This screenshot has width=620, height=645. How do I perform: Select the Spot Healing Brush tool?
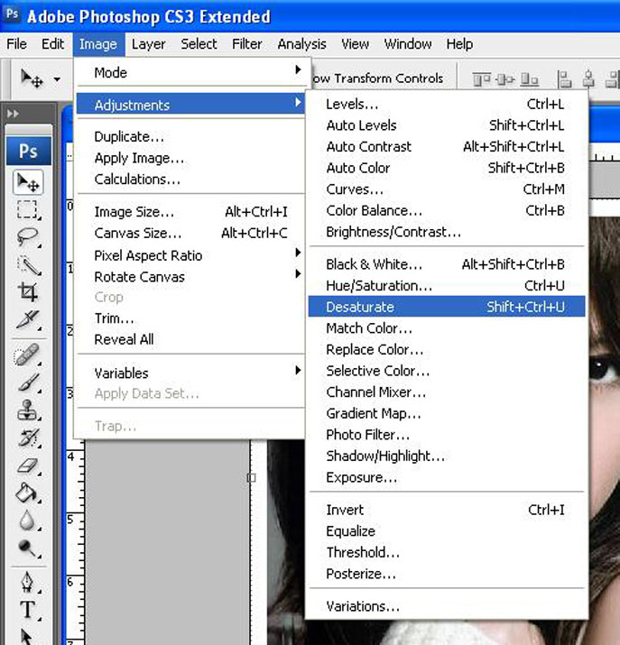point(27,355)
